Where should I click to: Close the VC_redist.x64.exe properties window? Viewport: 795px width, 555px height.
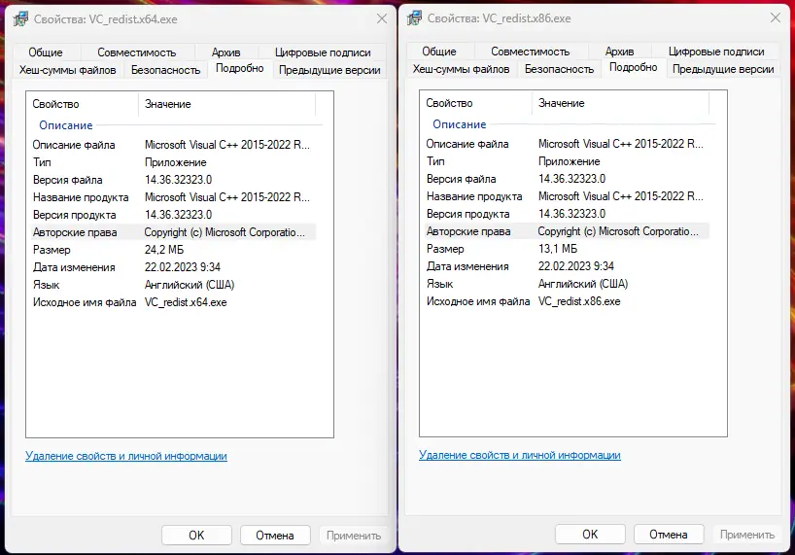380,18
